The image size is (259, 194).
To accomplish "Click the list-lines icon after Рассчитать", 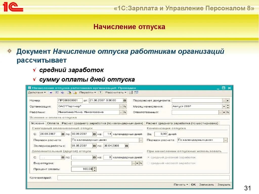I will coord(131,92).
